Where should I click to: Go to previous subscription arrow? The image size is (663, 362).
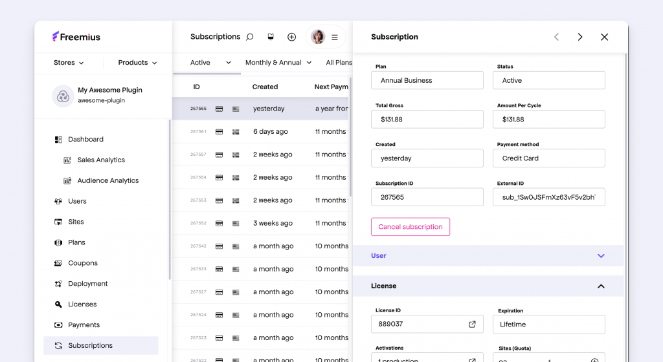click(556, 37)
